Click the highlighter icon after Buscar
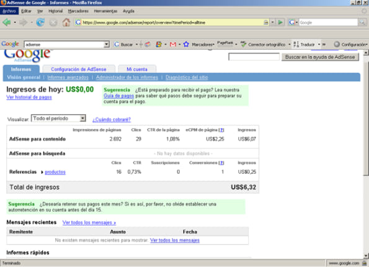Image resolution: width=369 pixels, height=267 pixels. click(148, 44)
